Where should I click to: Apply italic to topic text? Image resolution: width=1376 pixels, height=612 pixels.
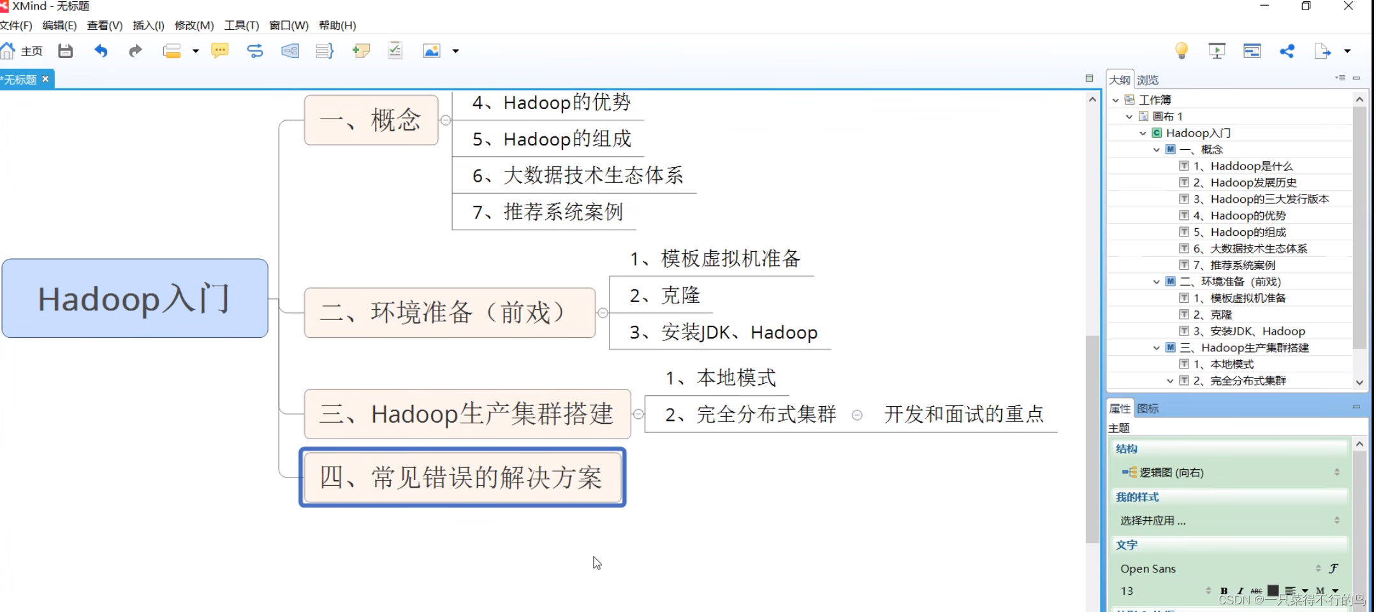point(1240,591)
